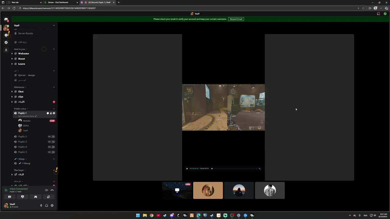Start an Activity with controller icon

pos(36,197)
